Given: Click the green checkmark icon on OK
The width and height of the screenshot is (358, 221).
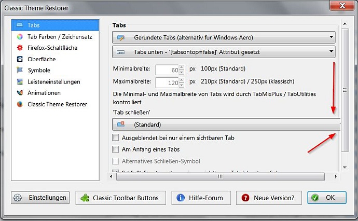Looking at the screenshot, I should pos(315,198).
